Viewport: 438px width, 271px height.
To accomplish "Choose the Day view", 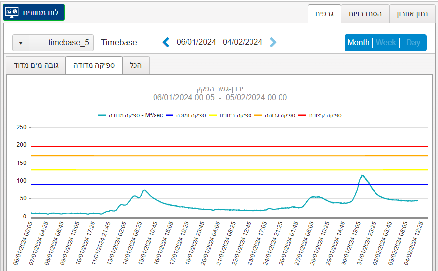I will [413, 43].
